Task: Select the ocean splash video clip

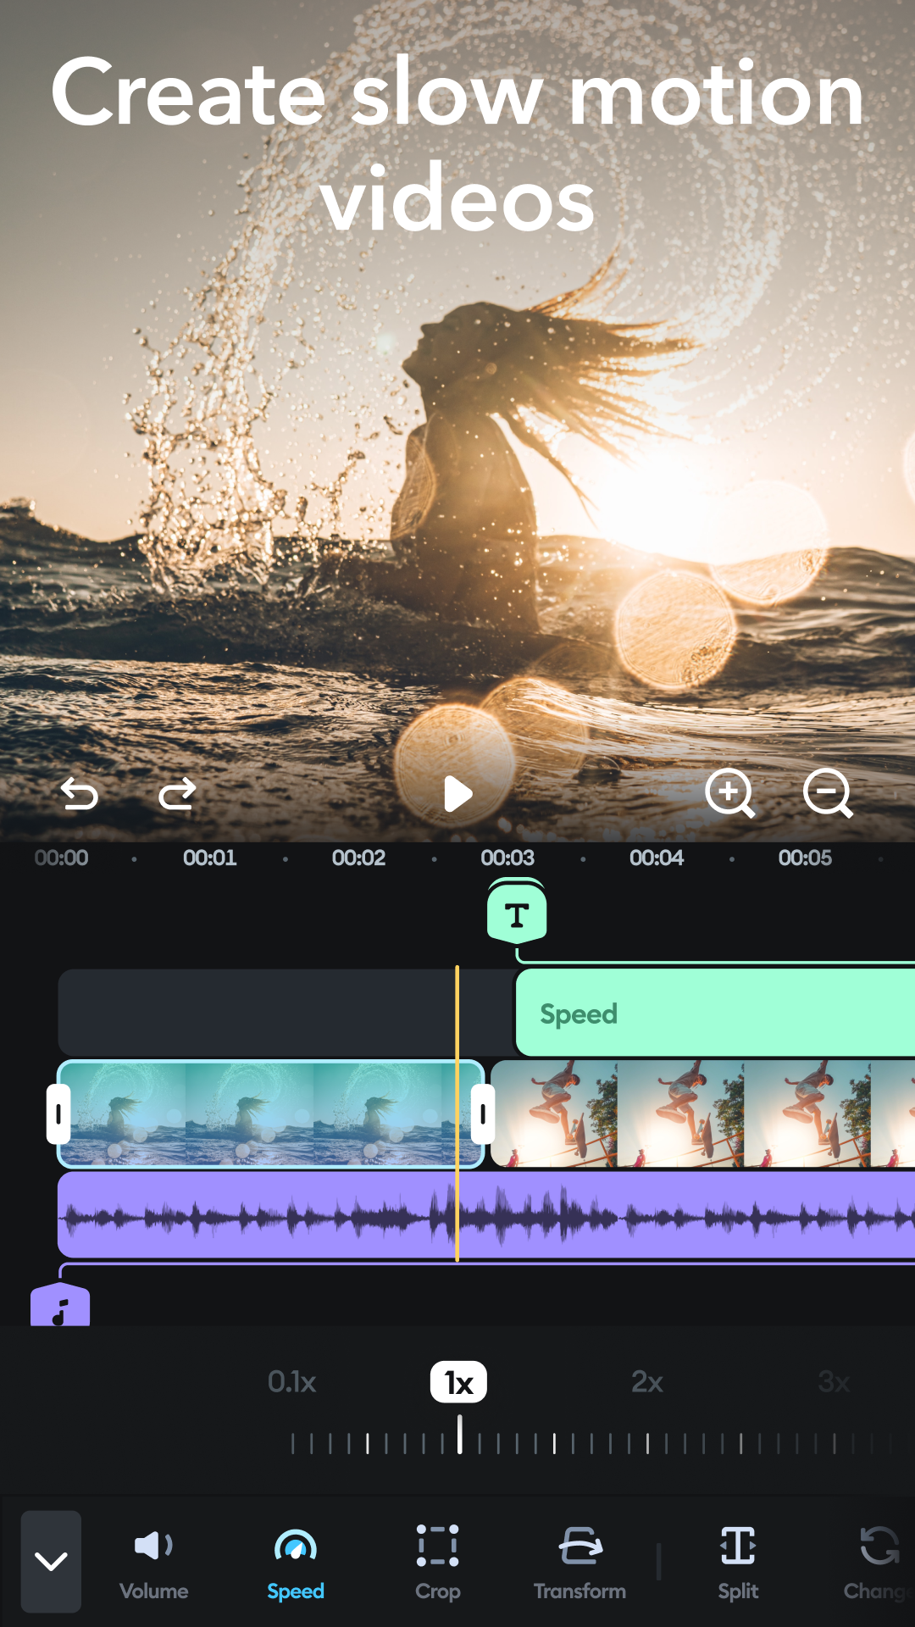Action: point(271,1114)
